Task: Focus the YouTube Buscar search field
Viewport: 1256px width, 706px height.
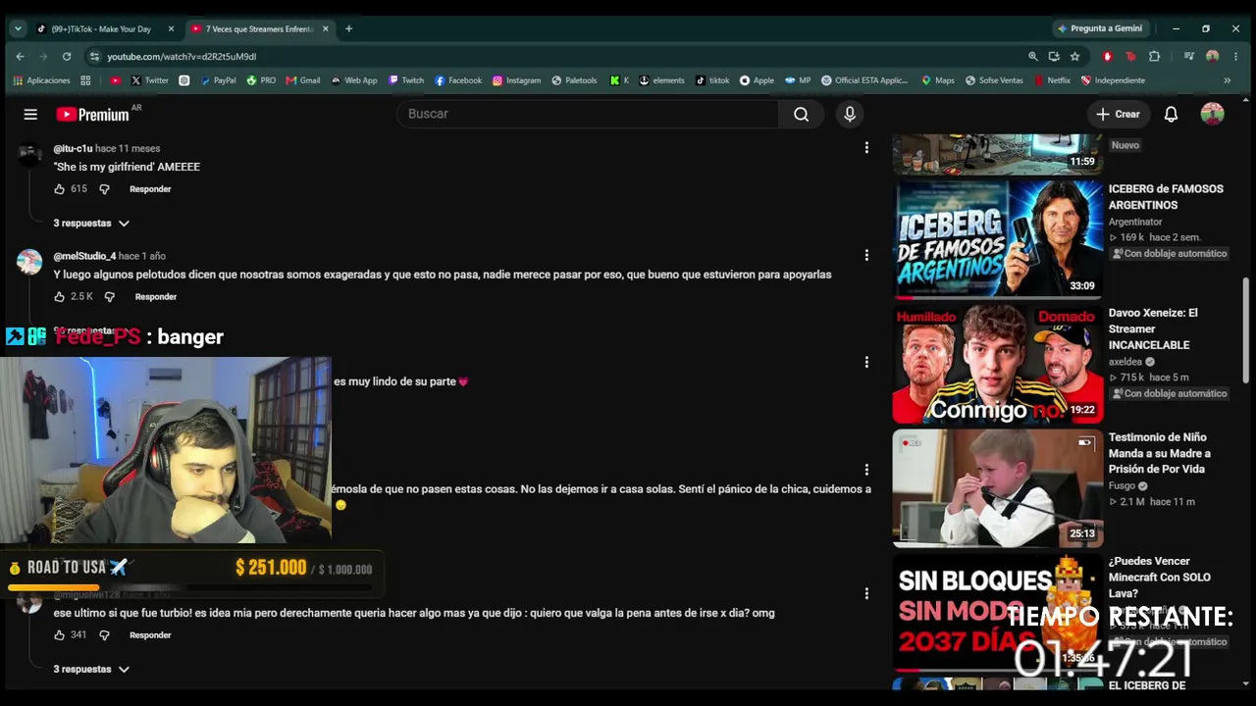Action: click(x=588, y=115)
